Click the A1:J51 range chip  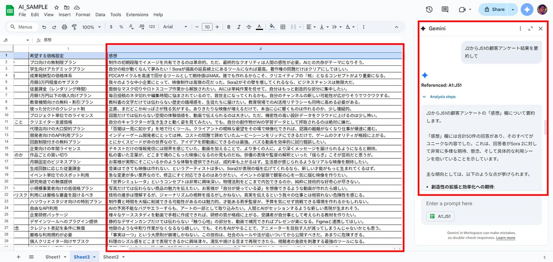[441, 216]
